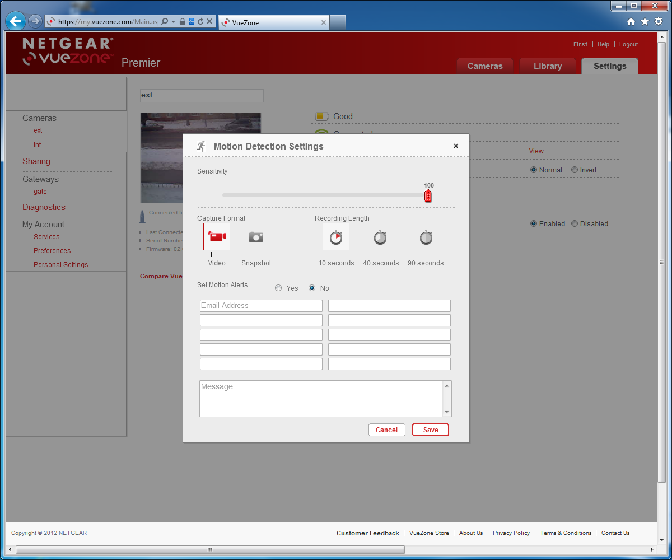Close the Motion Detection Settings dialog
Screen dimensions: 672x560
pyautogui.click(x=456, y=146)
